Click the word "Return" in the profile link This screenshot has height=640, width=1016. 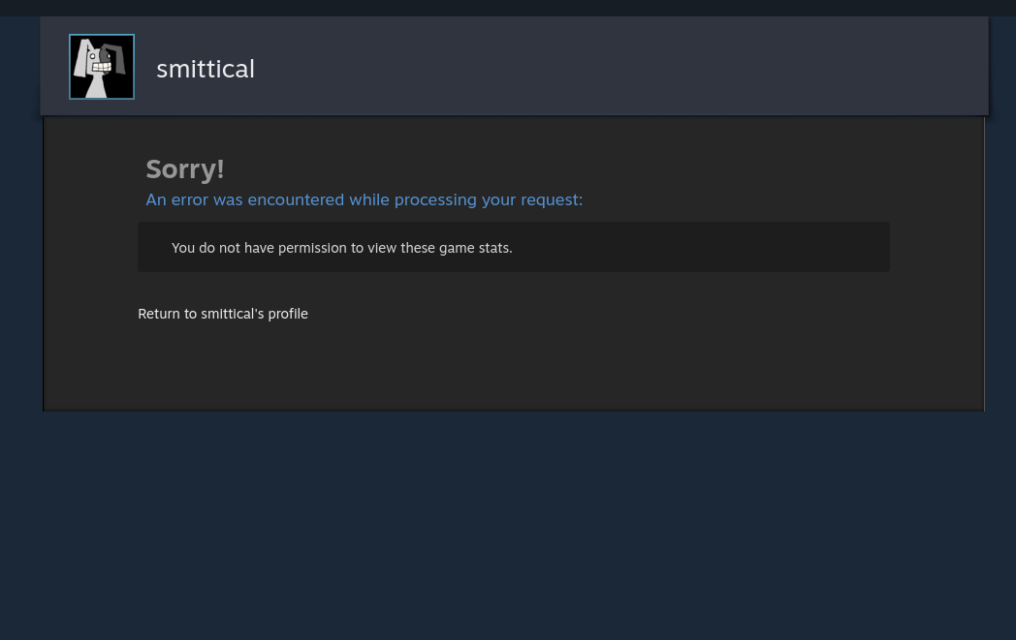pos(159,314)
